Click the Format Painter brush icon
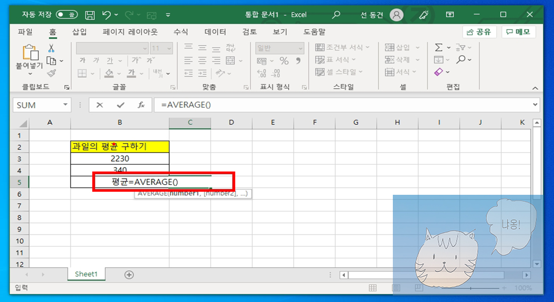Image resolution: width=554 pixels, height=302 pixels. pos(51,73)
